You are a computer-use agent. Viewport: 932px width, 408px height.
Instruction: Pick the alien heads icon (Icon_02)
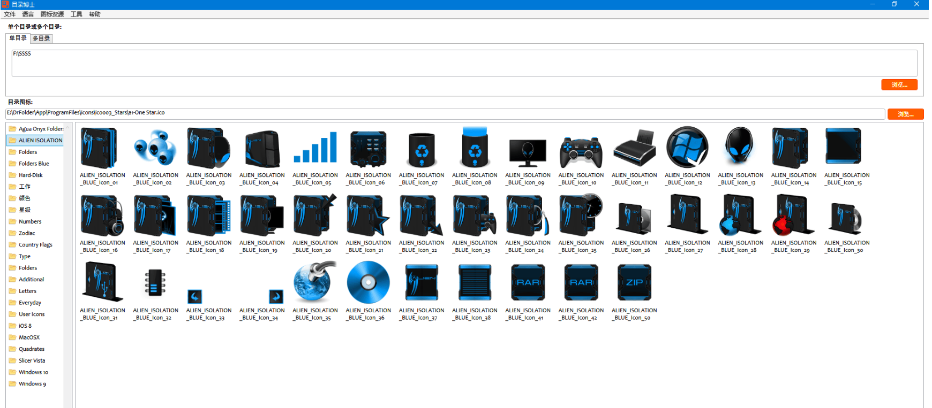tap(155, 148)
